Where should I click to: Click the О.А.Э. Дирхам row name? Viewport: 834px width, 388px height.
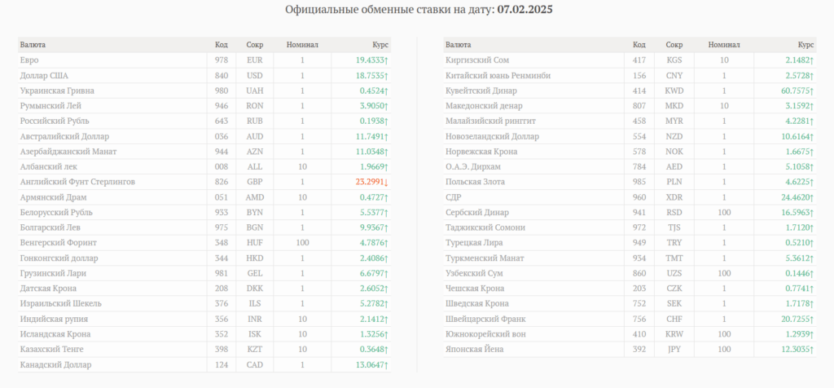(x=473, y=166)
